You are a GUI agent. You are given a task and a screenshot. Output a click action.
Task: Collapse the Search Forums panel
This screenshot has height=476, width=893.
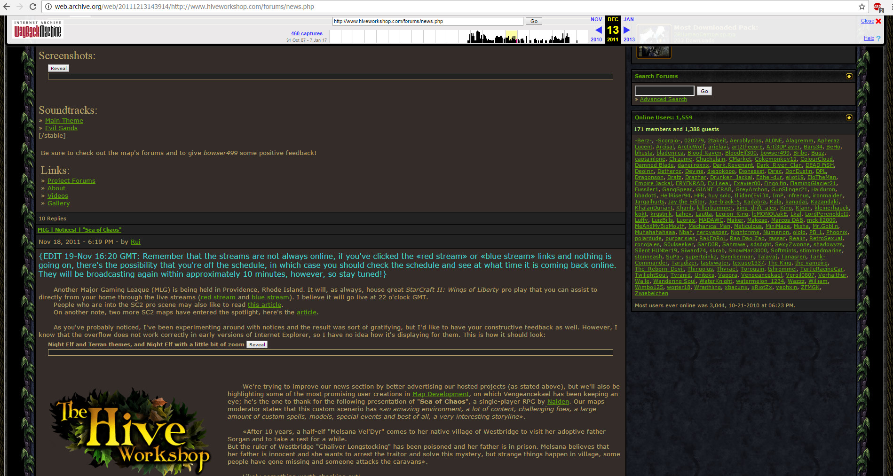point(849,76)
